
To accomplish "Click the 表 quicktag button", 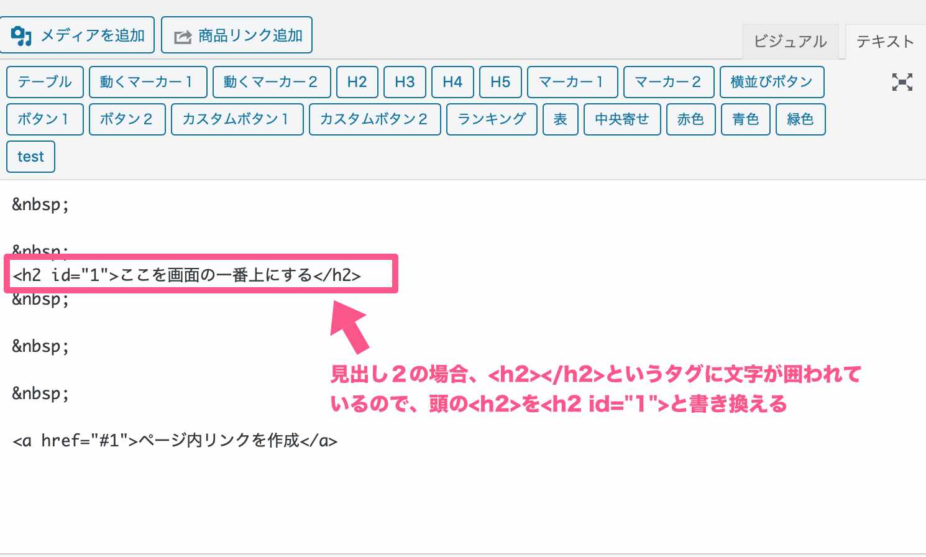I will point(561,119).
